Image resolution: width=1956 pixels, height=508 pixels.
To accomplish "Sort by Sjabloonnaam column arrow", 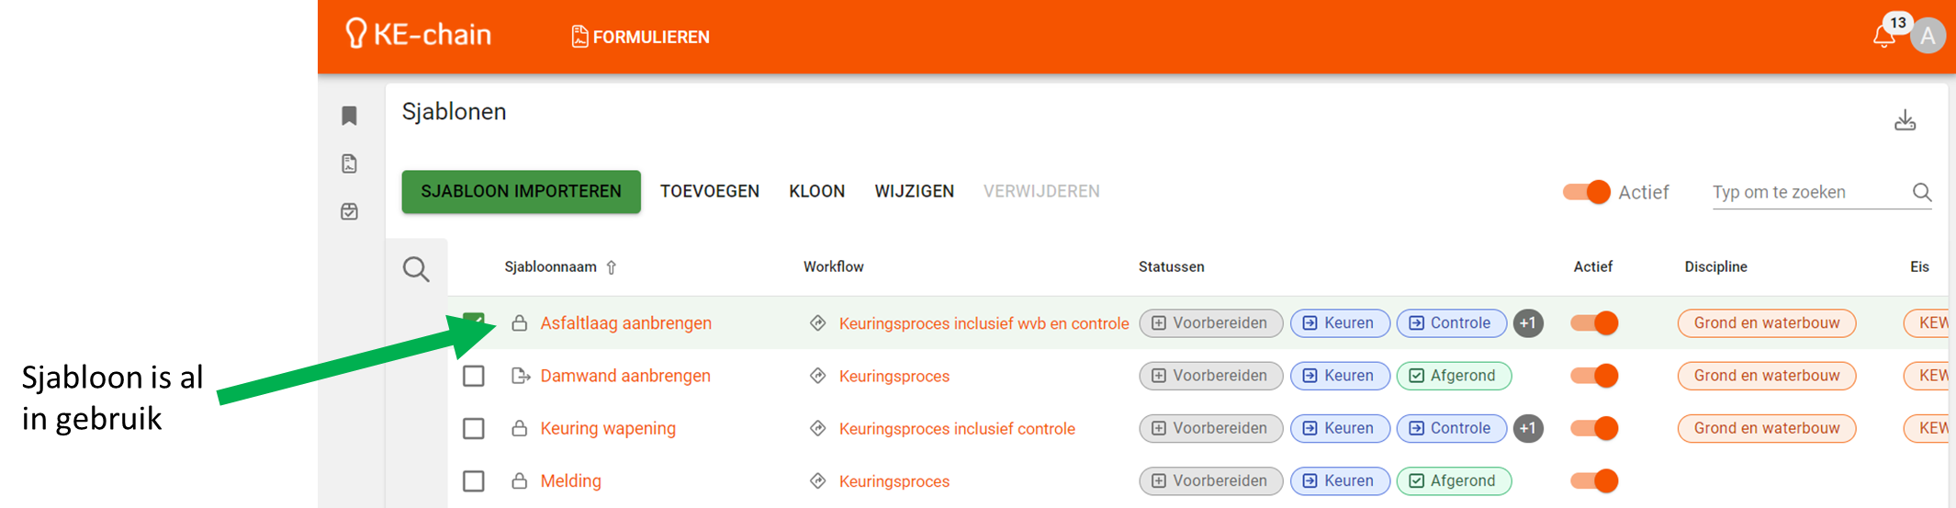I will 612,267.
